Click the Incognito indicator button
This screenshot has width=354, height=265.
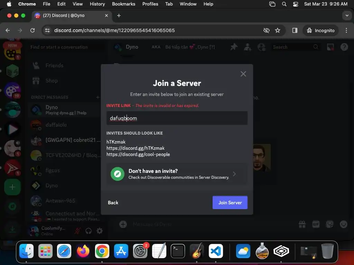pos(320,30)
